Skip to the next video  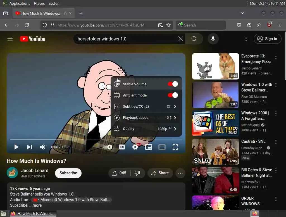pos(30,147)
